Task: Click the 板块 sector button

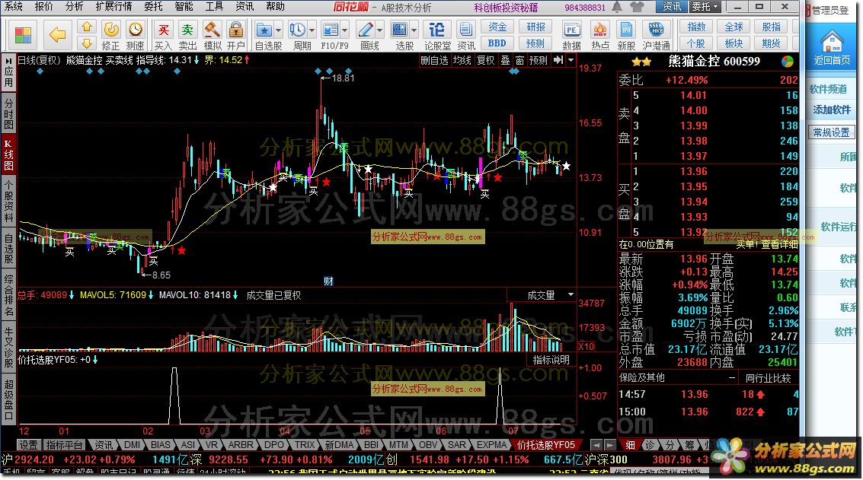Action: pyautogui.click(x=733, y=43)
